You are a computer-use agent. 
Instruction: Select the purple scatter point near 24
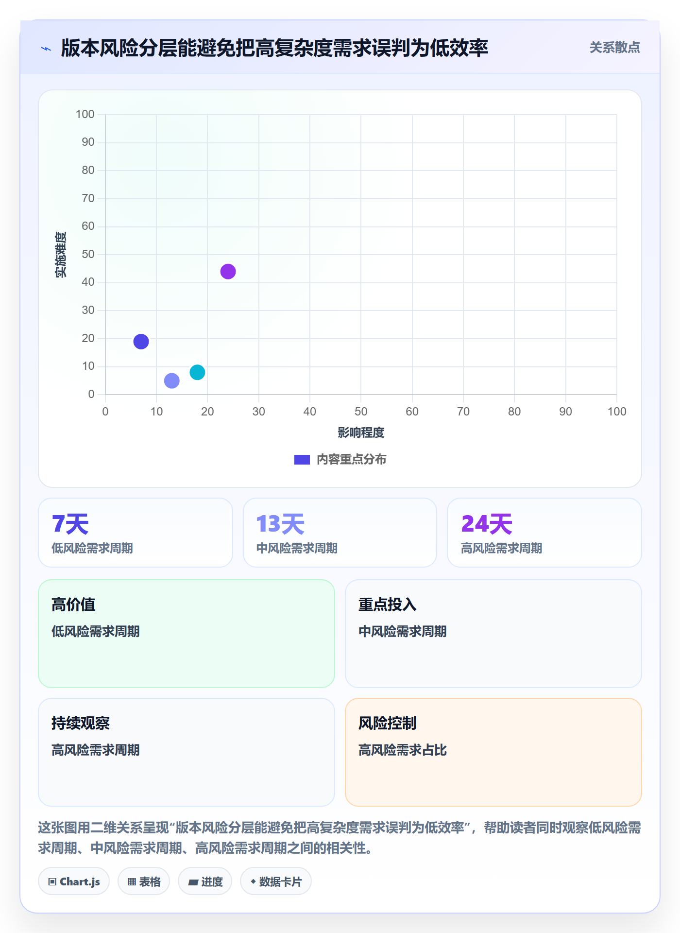click(228, 272)
